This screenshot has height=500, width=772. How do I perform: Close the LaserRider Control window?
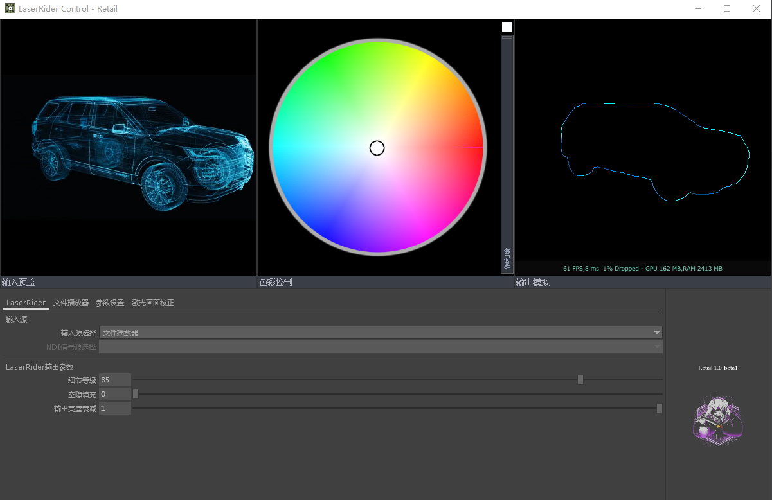757,9
